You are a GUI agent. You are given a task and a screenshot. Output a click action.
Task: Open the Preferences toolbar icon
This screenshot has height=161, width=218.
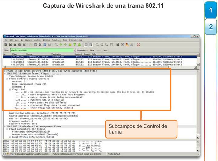click(132, 45)
